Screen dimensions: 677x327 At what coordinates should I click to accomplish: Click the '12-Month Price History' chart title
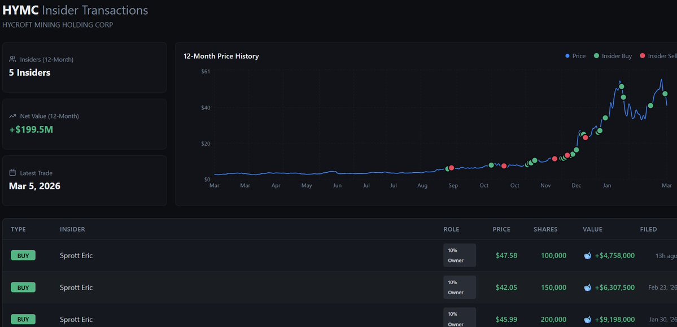point(221,56)
